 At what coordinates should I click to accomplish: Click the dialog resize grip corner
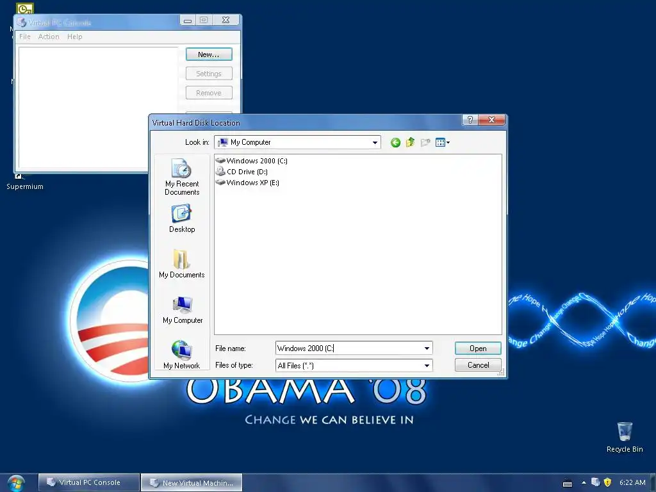501,372
